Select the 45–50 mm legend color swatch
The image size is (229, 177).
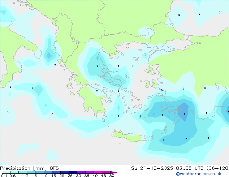(x=106, y=172)
